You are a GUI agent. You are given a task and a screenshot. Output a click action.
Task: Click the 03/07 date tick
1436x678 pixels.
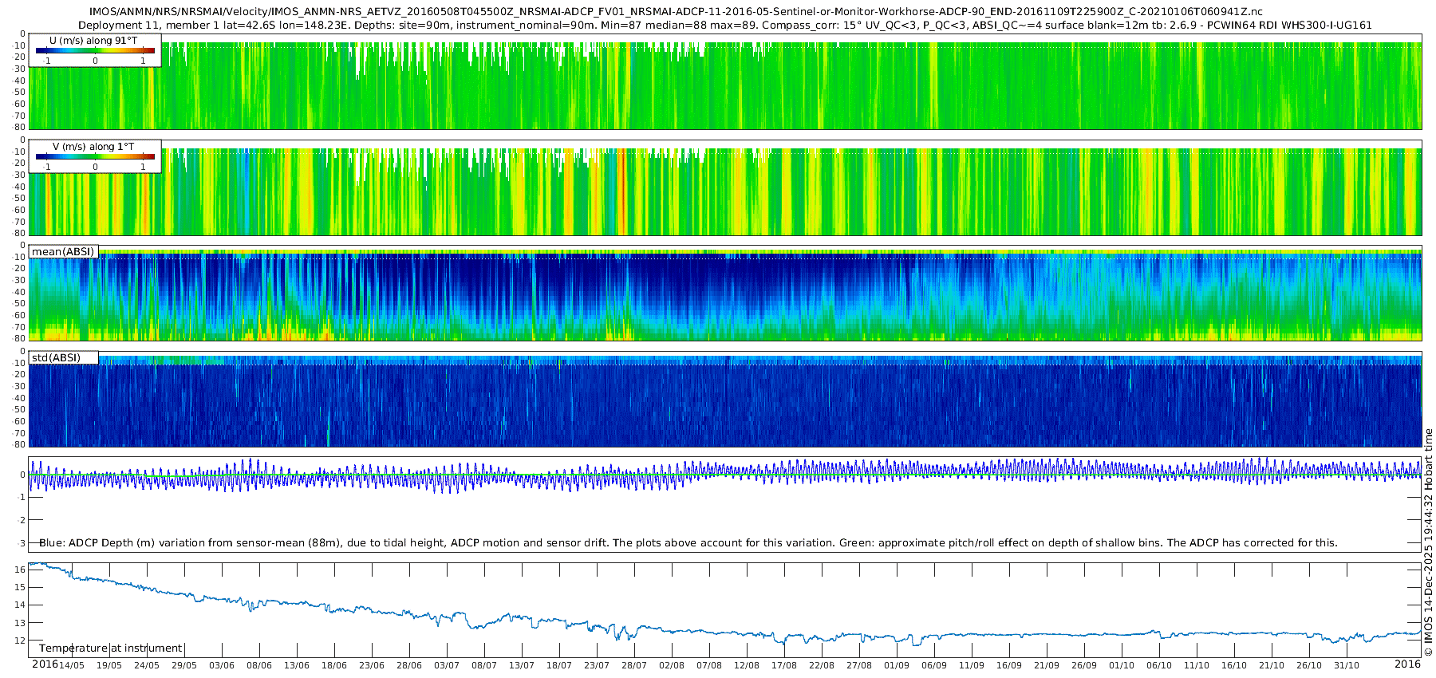point(446,665)
